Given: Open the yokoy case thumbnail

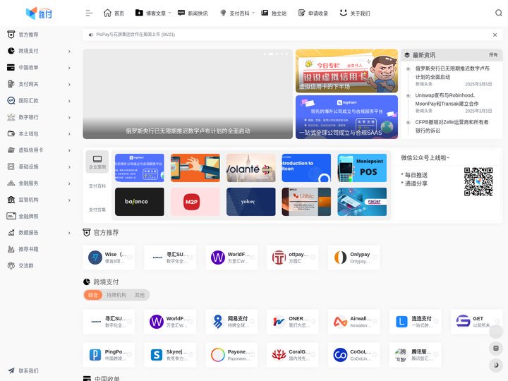Looking at the screenshot, I should (x=250, y=202).
